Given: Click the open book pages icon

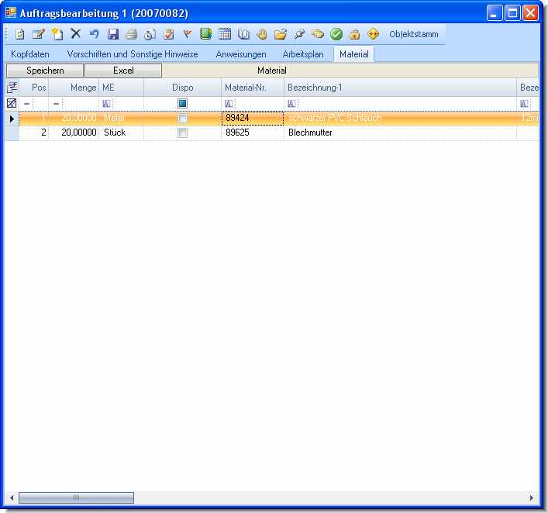Looking at the screenshot, I should coord(243,34).
